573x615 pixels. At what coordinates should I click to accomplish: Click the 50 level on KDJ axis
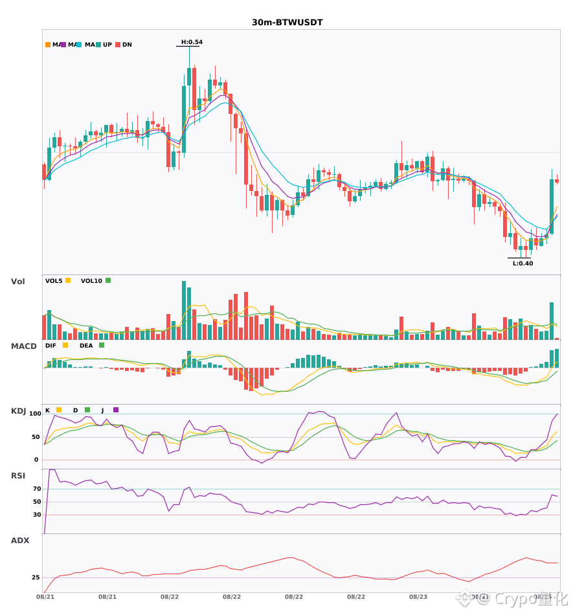pos(36,437)
